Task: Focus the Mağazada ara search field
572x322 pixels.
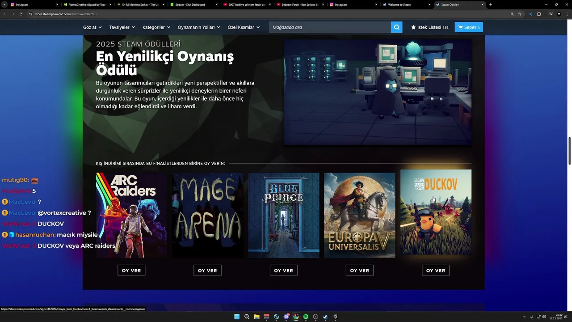Action: [x=330, y=27]
